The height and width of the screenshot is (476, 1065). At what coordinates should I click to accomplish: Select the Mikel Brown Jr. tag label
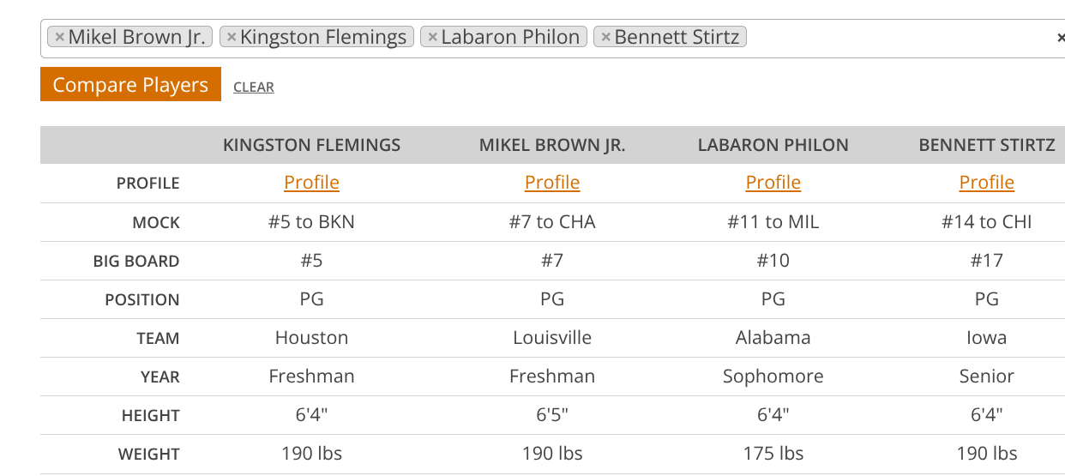click(136, 38)
